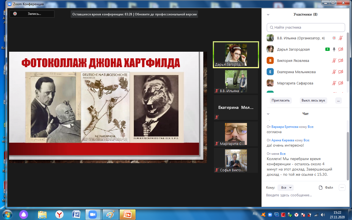Screen dimensions: 352x220
Task: Open Windows Explorer folder taskbar icon
Action: (42, 215)
